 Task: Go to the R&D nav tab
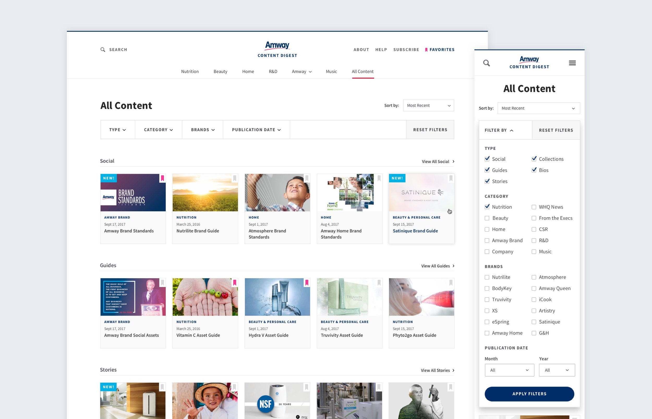coord(273,71)
